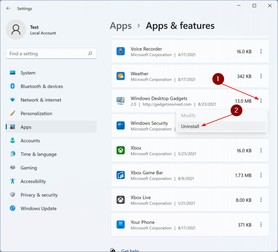
Task: Open three-dot menu for Windows Desktop Gadgets
Action: pyautogui.click(x=261, y=101)
